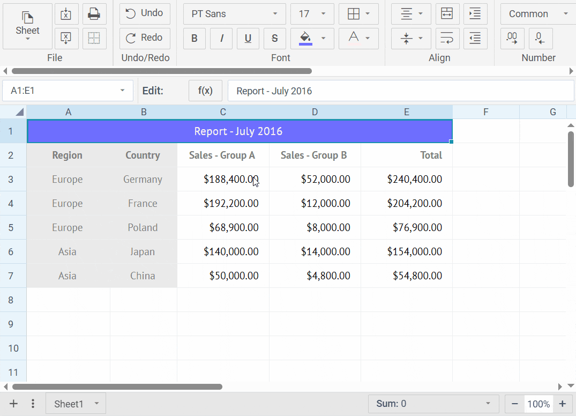Click the Redo button
The image size is (576, 416).
point(144,38)
